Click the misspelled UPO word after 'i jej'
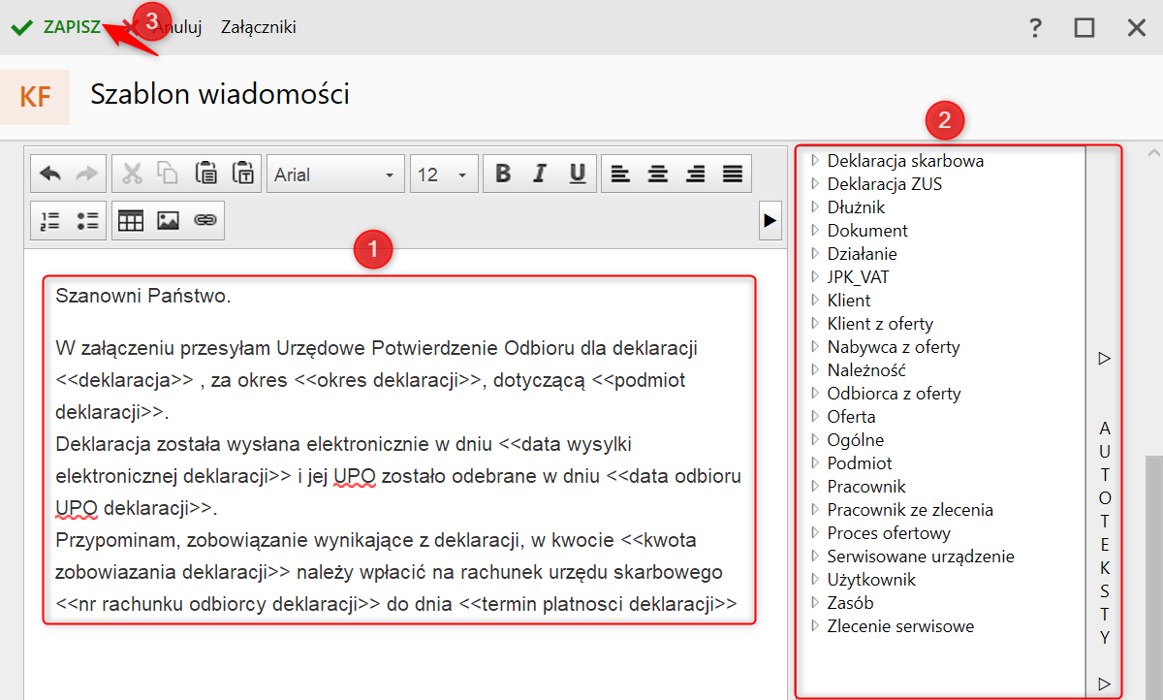 (354, 476)
